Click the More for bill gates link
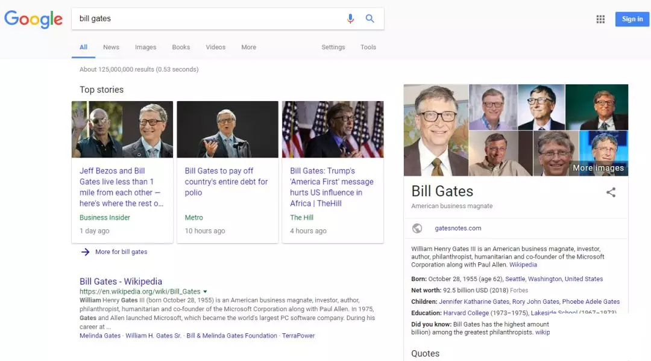The height and width of the screenshot is (361, 651). [x=121, y=251]
